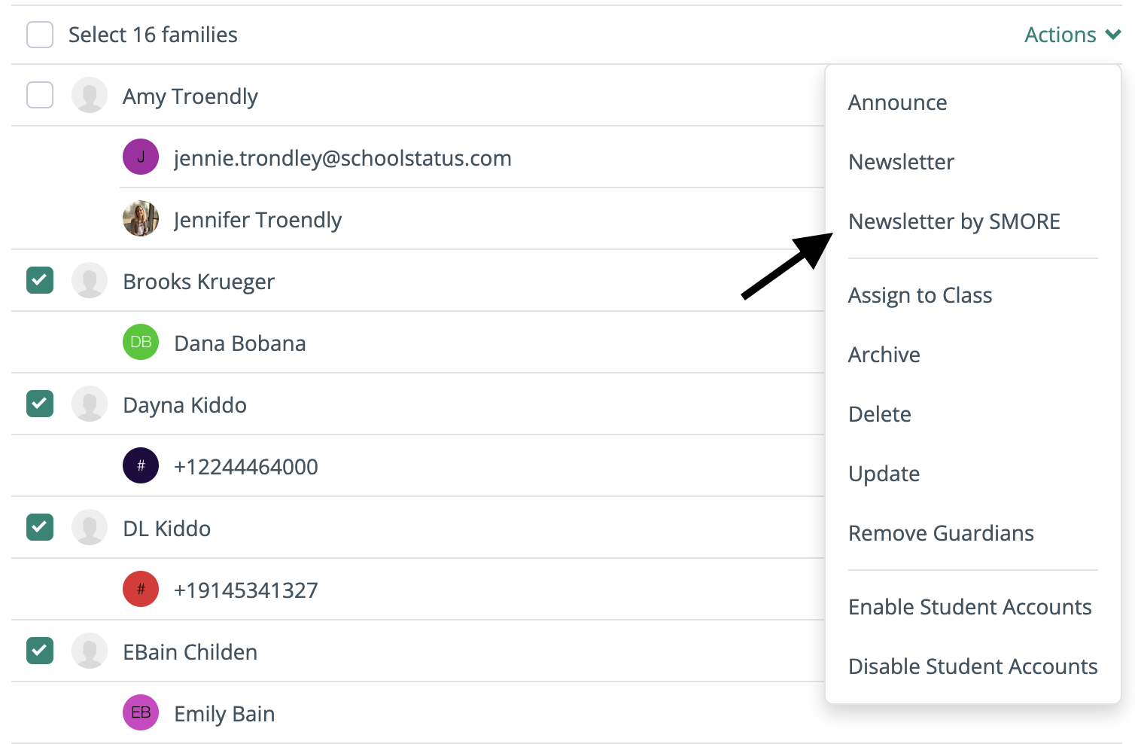Click Amy Troendly's gray placeholder avatar

(90, 95)
